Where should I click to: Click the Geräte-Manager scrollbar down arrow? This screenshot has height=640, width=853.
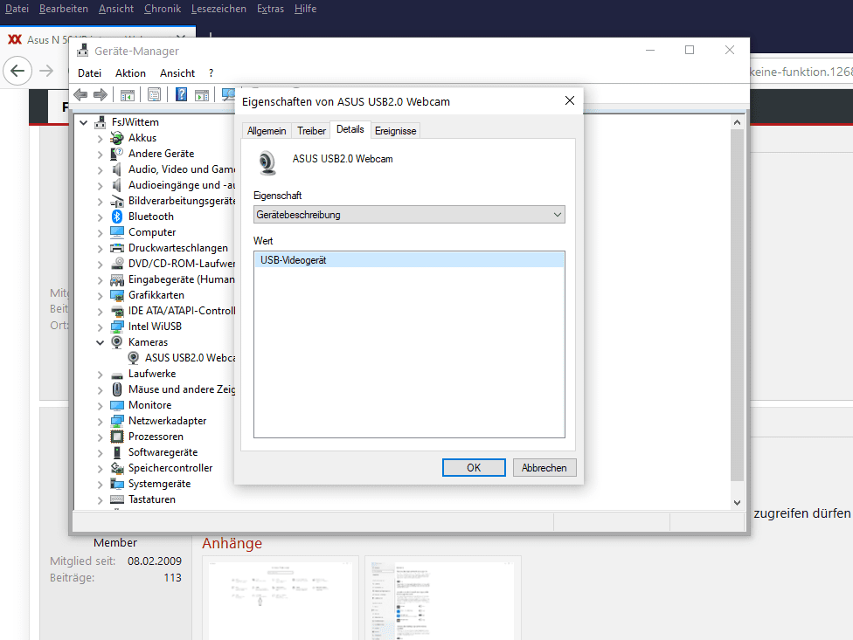(737, 503)
